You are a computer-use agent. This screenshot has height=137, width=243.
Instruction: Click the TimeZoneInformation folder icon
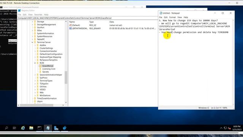click(35, 98)
